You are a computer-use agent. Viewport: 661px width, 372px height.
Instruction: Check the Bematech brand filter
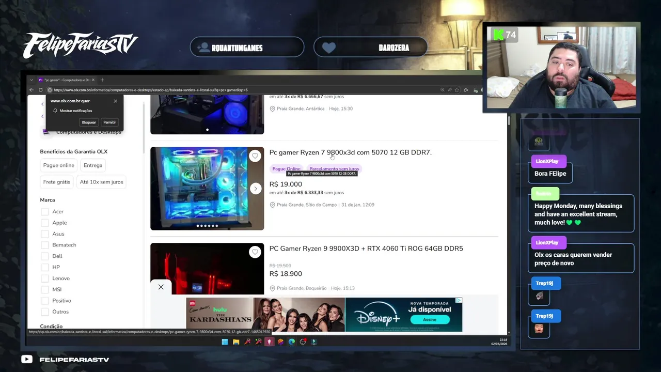[x=45, y=245]
